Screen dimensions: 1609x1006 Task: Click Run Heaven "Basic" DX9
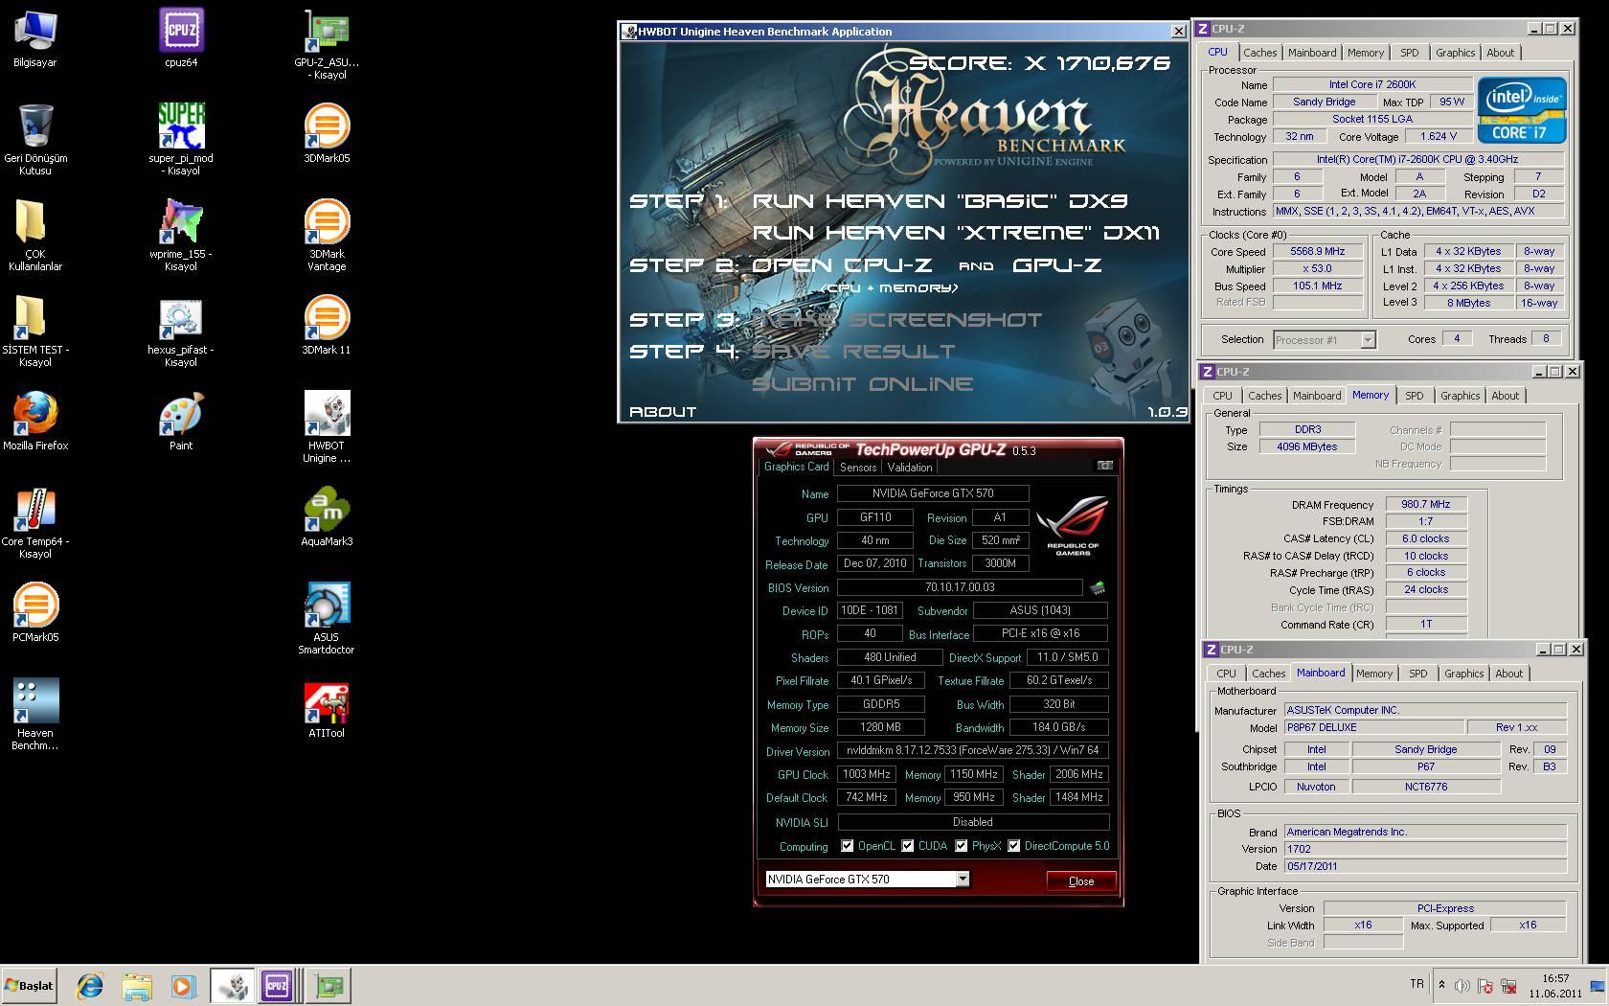tap(940, 201)
